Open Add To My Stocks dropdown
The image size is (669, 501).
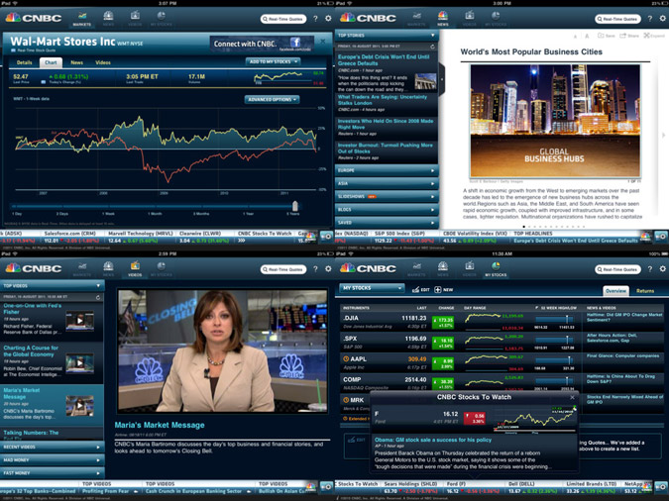[x=273, y=61]
